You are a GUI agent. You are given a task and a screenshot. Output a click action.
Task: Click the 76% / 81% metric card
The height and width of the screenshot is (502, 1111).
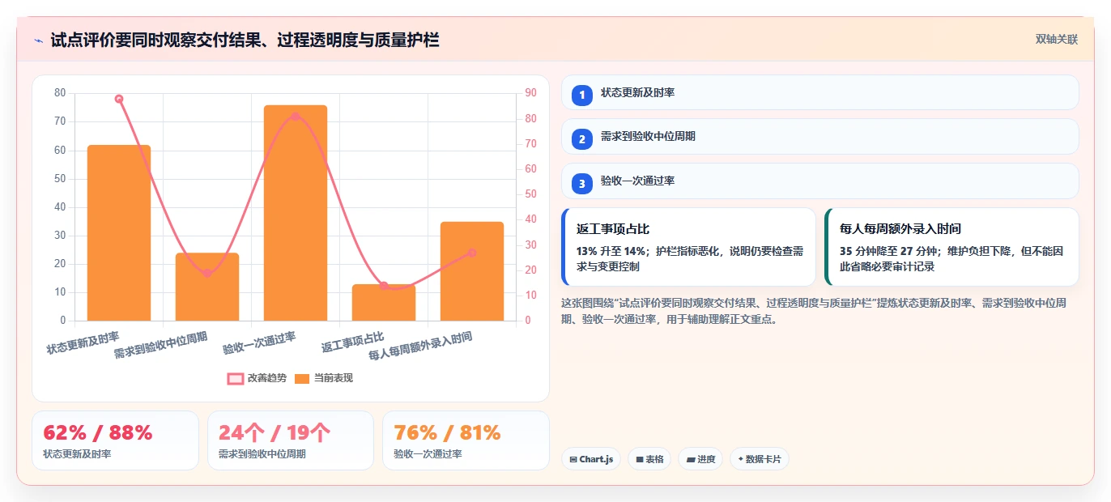click(x=466, y=440)
